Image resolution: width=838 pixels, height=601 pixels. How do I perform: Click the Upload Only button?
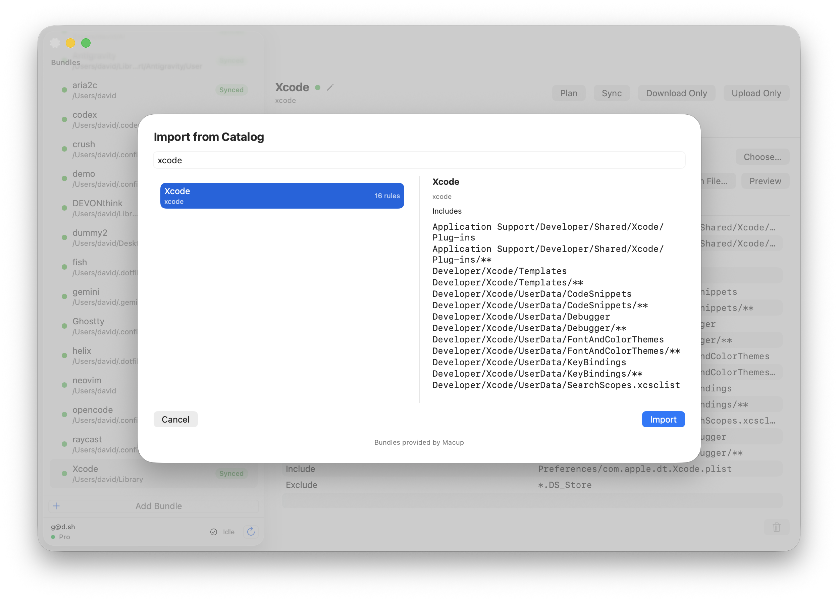click(x=756, y=93)
